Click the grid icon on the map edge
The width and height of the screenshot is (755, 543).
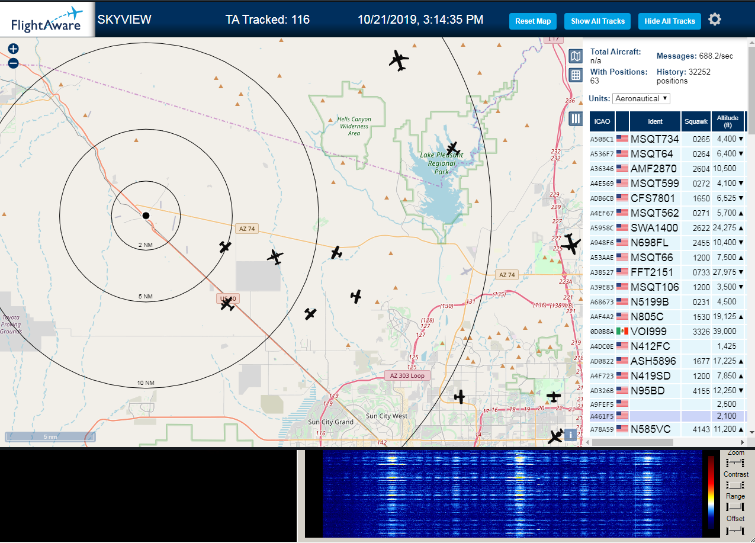pyautogui.click(x=575, y=75)
